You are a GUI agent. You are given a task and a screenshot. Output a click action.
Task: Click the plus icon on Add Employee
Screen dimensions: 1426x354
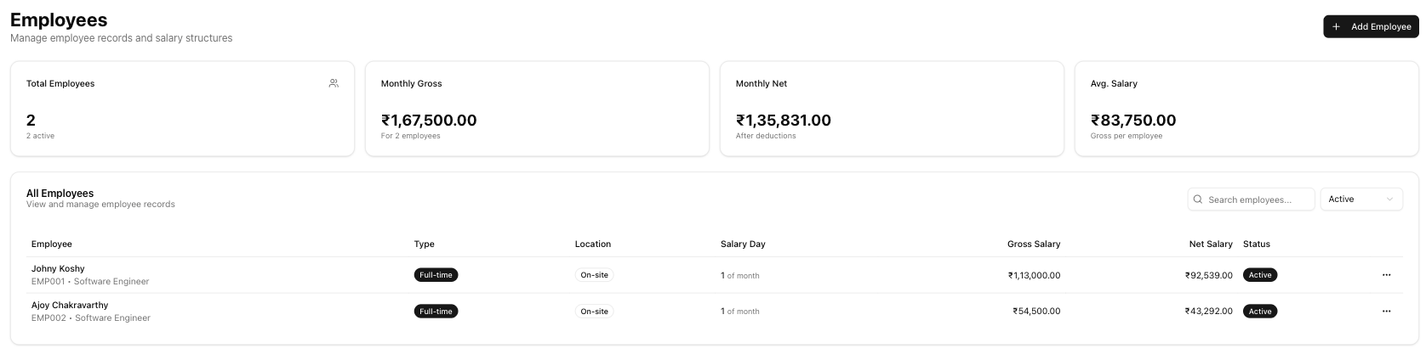tap(1336, 26)
